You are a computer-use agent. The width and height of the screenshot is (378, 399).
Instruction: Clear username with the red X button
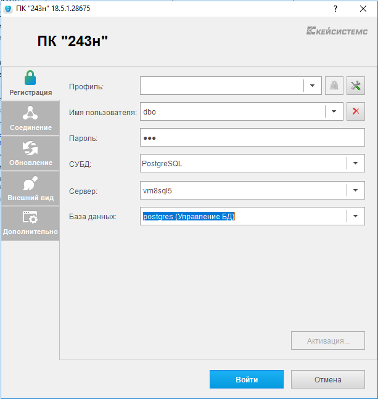[x=356, y=111]
